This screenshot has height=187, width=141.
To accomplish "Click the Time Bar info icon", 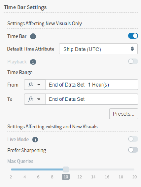I will click(33, 36).
